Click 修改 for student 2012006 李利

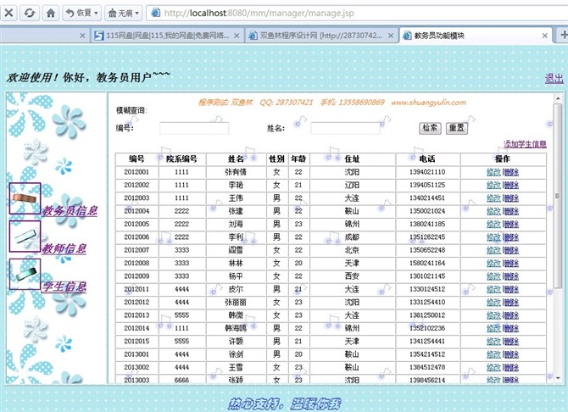[x=493, y=237]
